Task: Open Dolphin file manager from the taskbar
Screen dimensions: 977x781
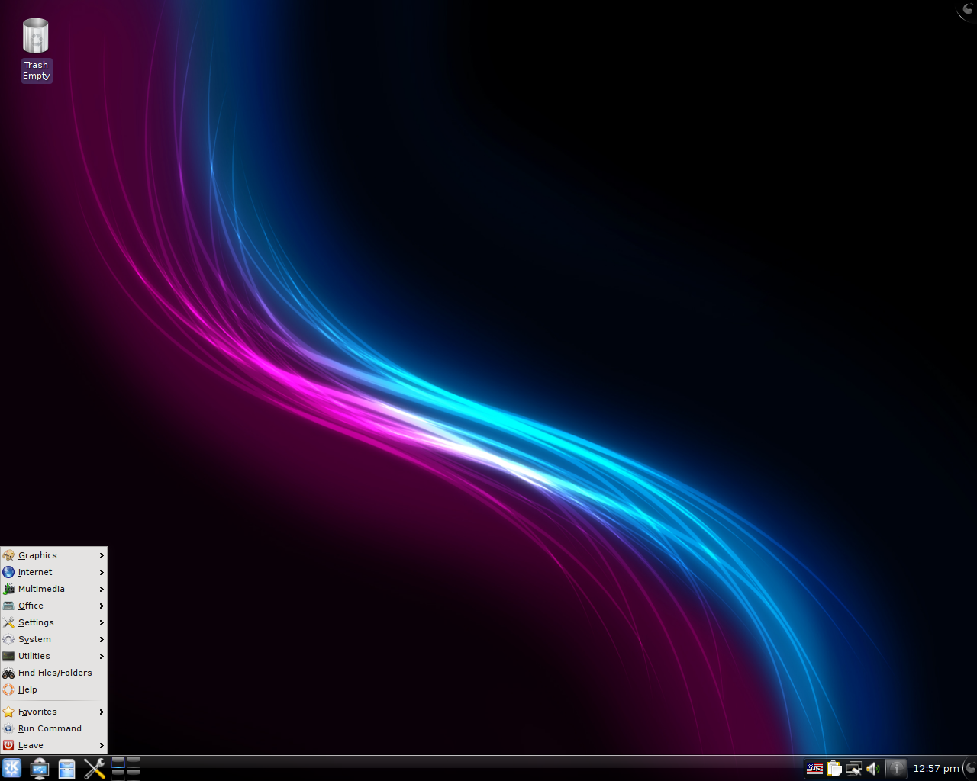Action: [x=67, y=768]
